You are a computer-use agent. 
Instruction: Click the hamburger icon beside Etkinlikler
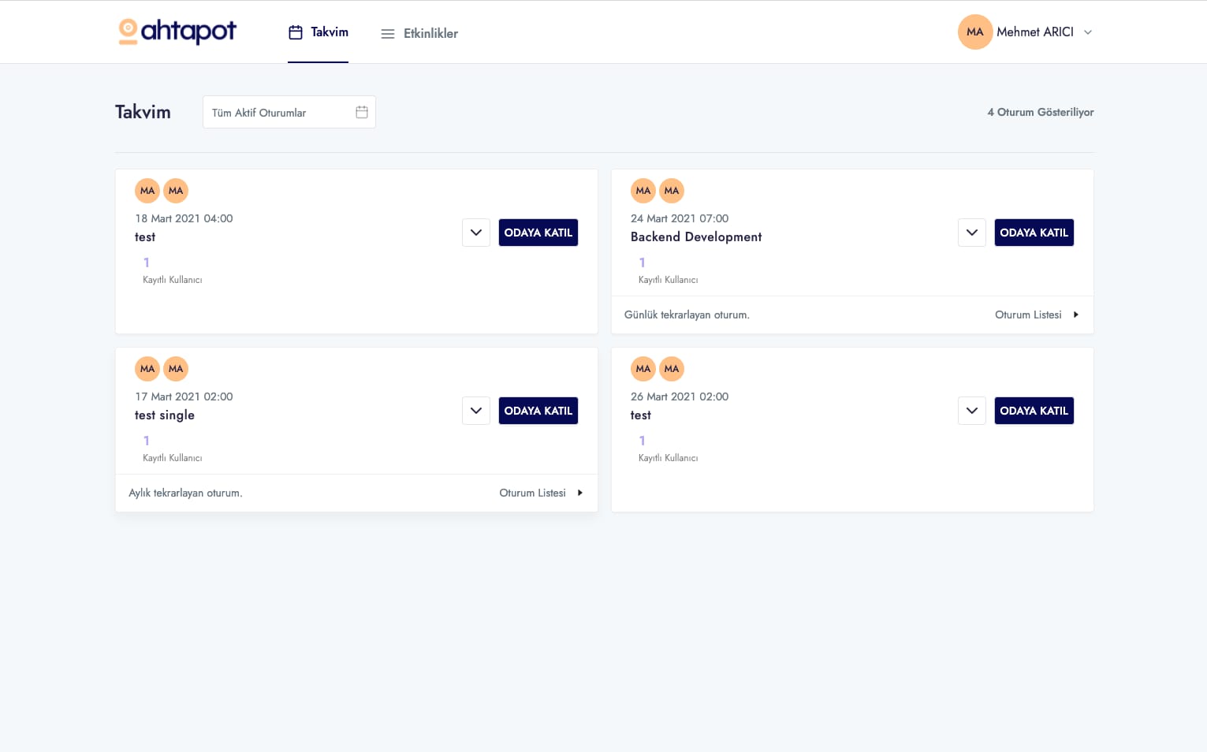(388, 34)
